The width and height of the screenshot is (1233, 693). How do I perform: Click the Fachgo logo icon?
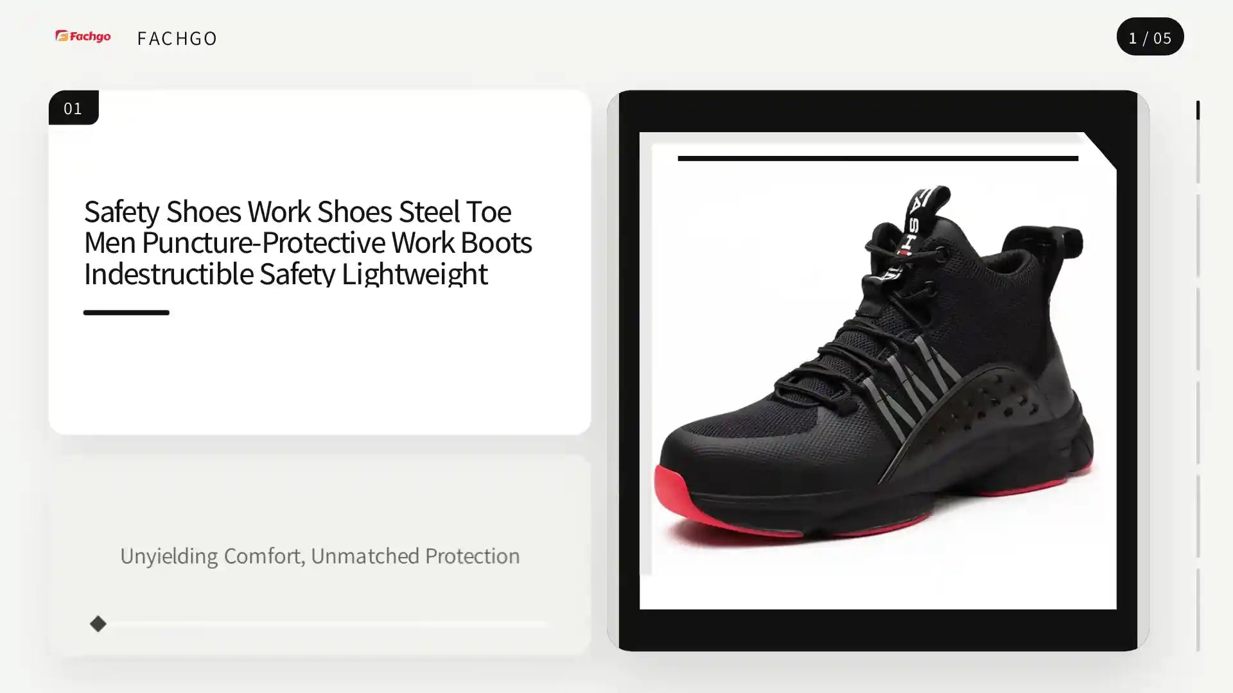[83, 37]
